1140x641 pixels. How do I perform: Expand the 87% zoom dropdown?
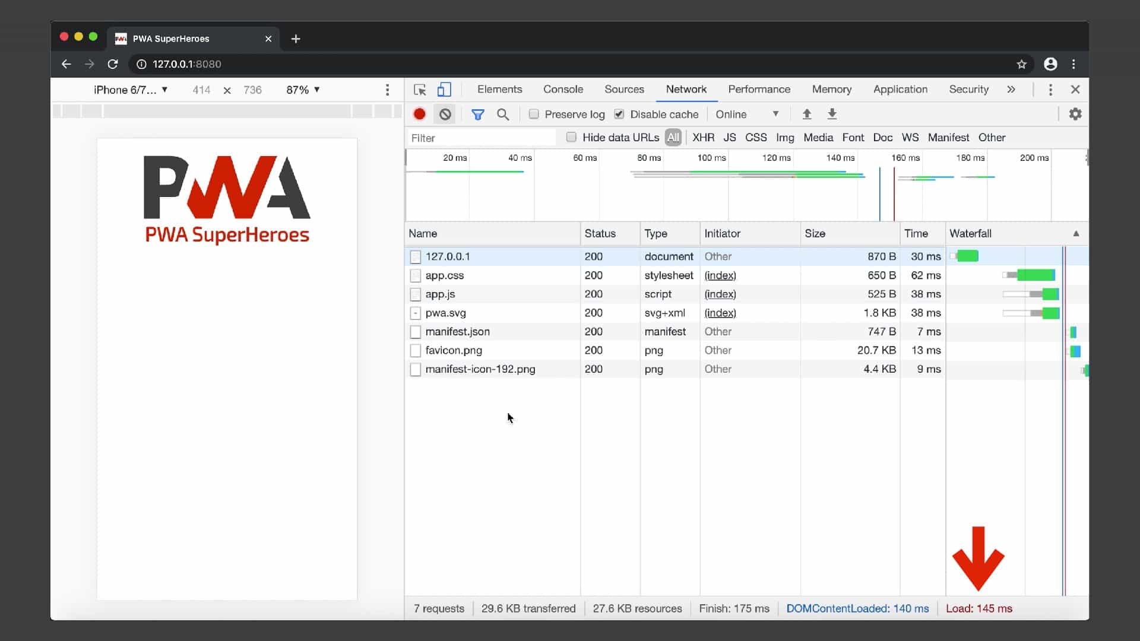coord(303,90)
